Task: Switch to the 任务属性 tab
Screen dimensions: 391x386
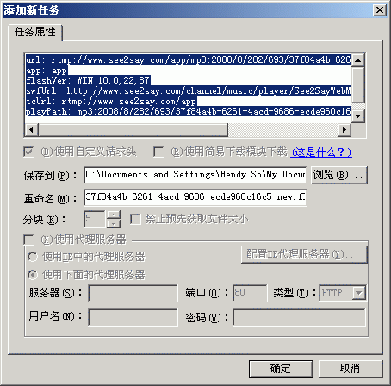Action: coord(35,32)
